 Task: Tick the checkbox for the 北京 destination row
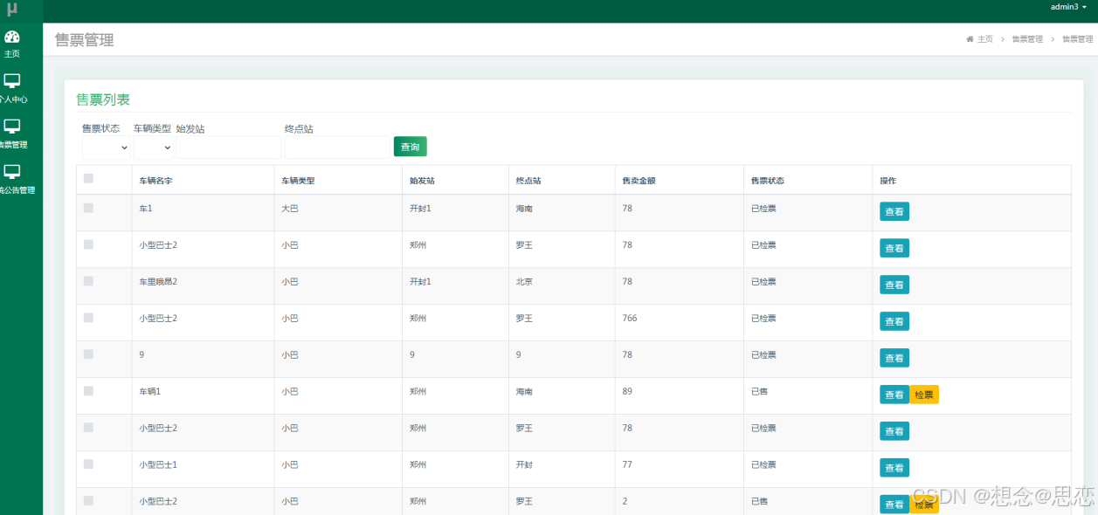(88, 281)
